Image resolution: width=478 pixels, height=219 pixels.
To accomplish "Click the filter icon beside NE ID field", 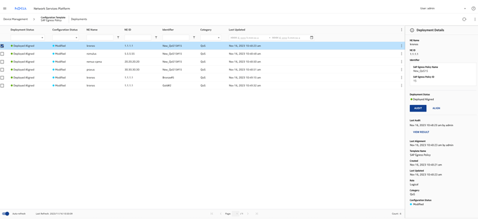I will coord(156,38).
